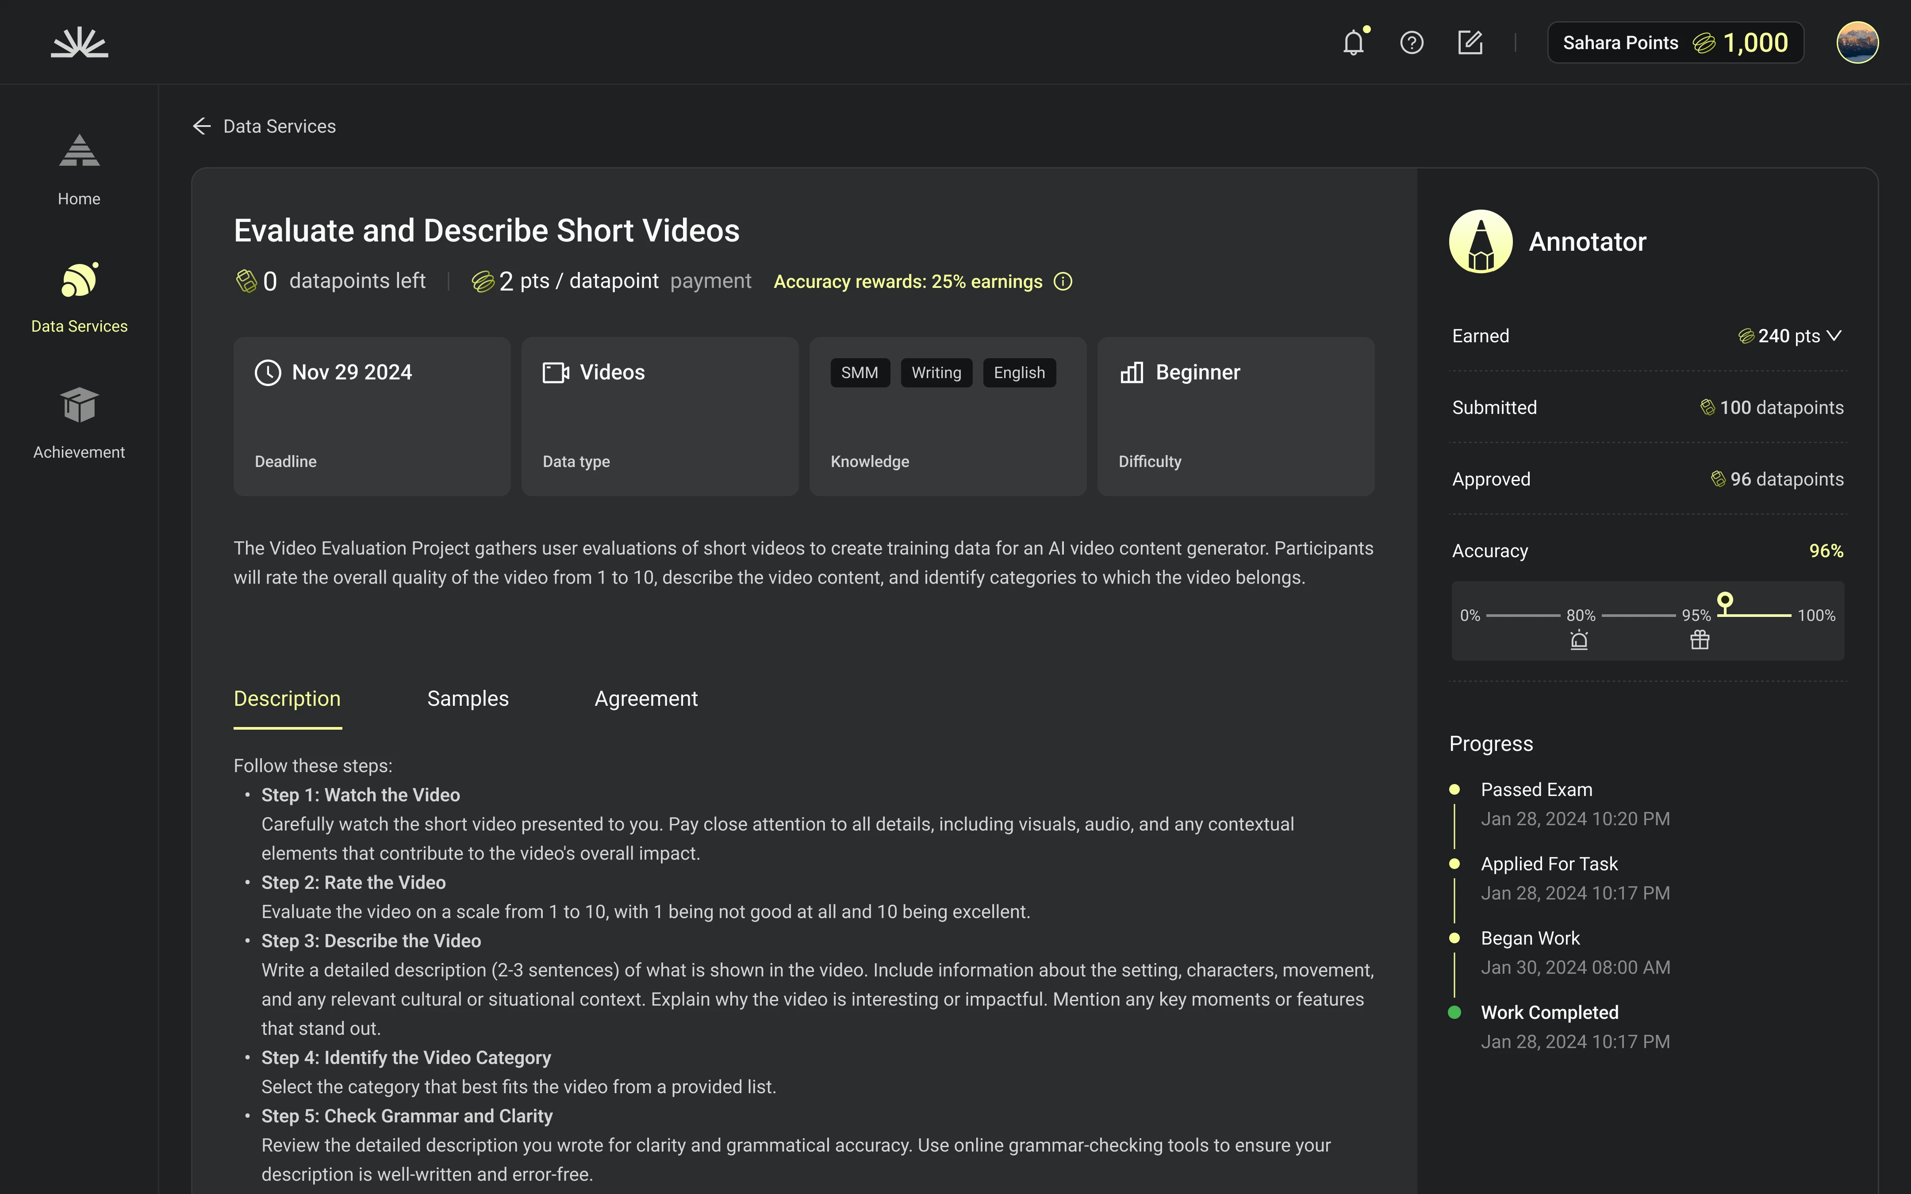Screen dimensions: 1911x1194
Task: Click the gift reward icon under 95%
Action: coord(1700,639)
